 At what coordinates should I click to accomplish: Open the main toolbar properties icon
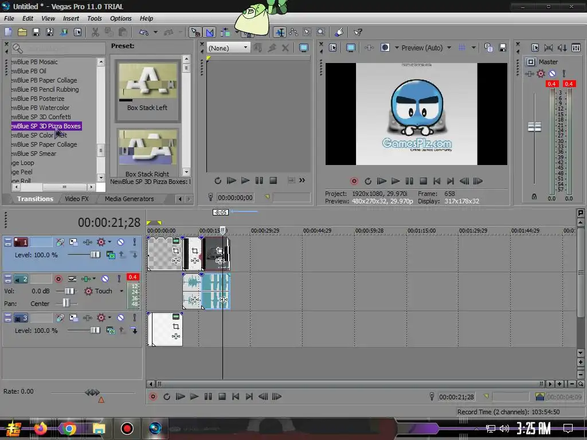tap(77, 32)
